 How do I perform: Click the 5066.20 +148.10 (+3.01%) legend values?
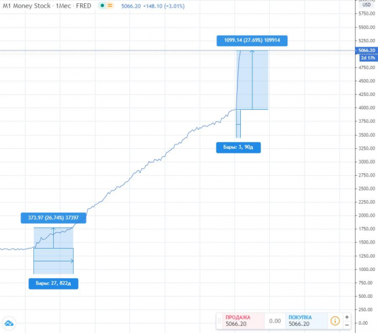(153, 6)
